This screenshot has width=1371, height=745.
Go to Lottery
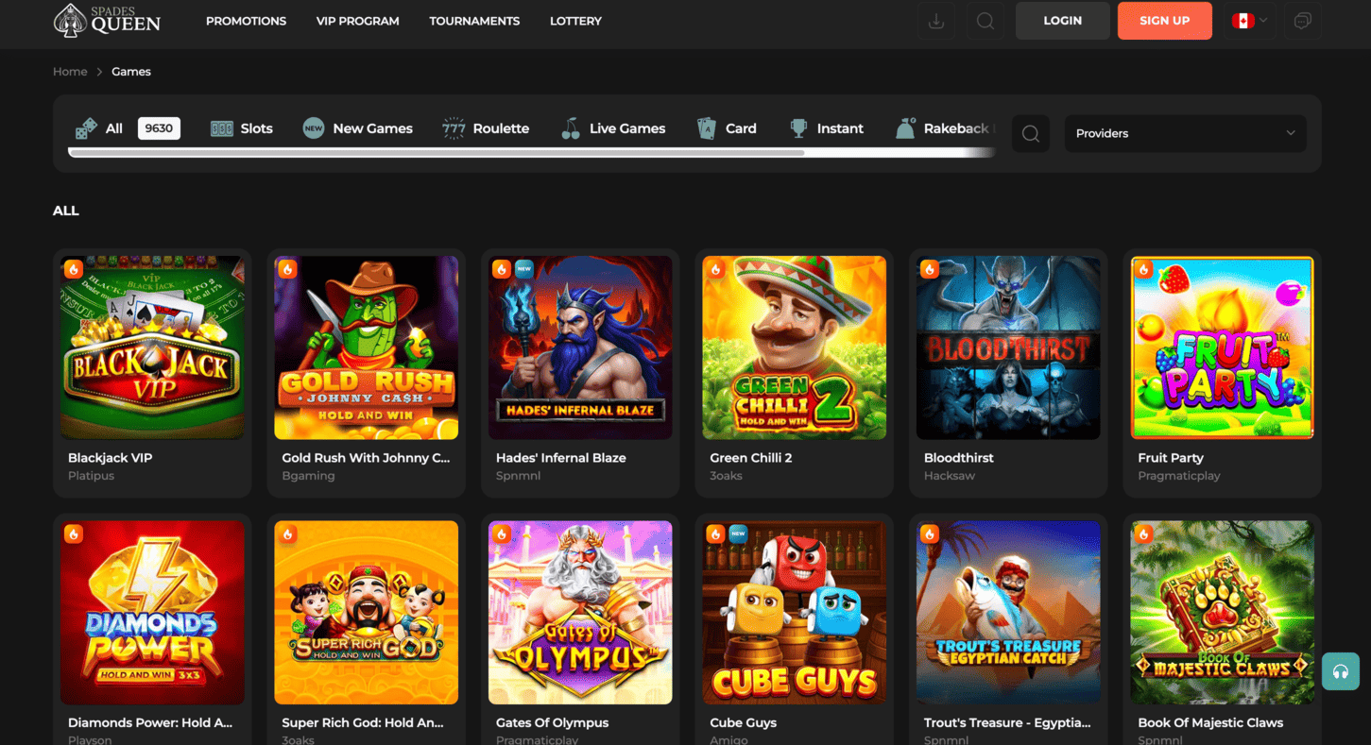tap(575, 21)
